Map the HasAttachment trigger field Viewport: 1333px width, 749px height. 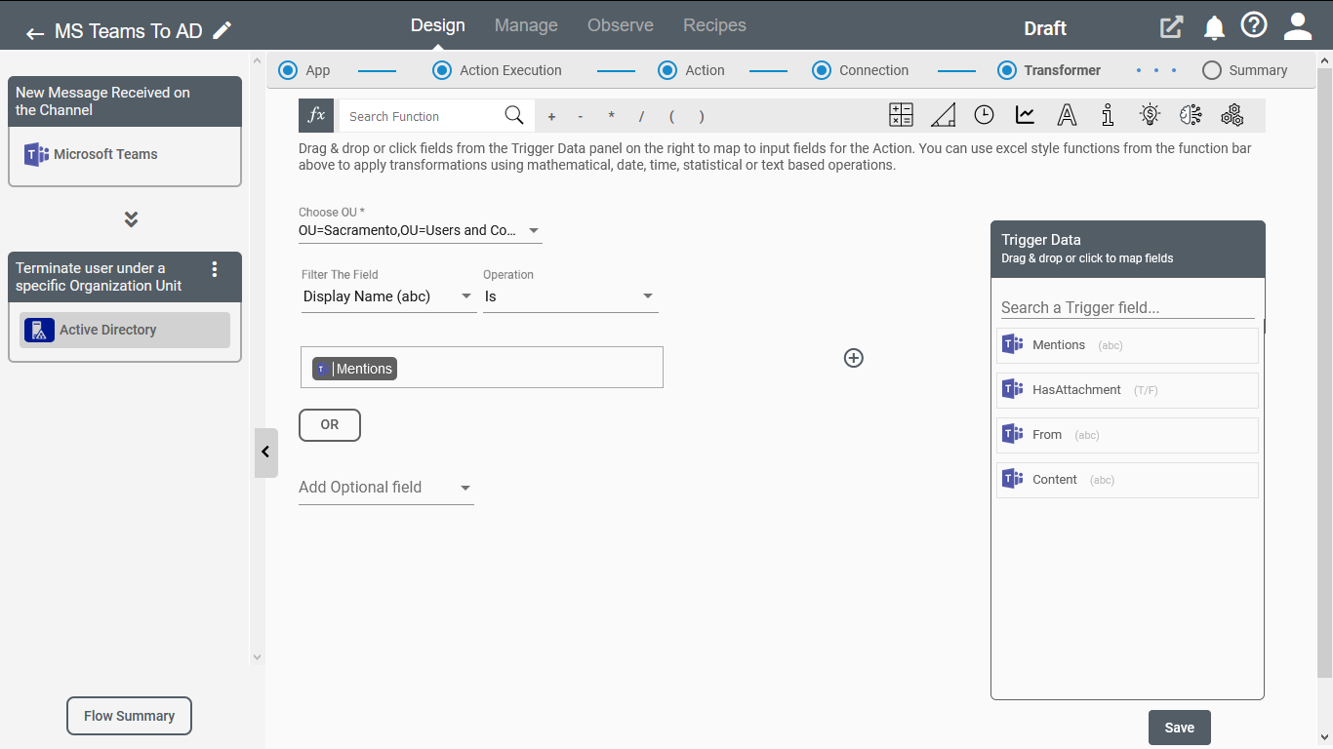(1127, 390)
